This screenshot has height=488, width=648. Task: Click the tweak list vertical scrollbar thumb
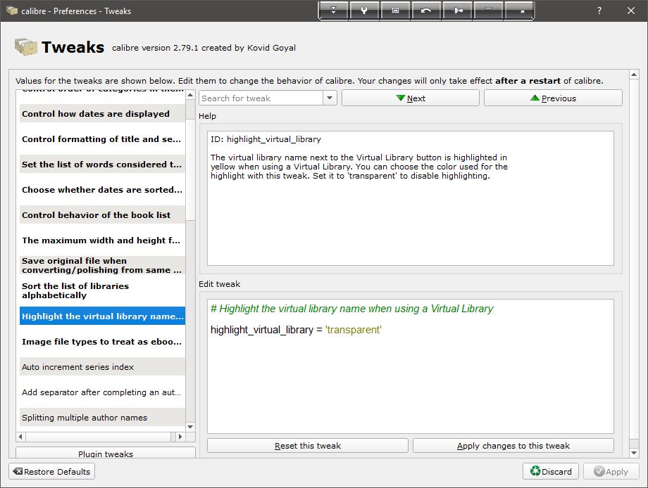click(x=190, y=169)
